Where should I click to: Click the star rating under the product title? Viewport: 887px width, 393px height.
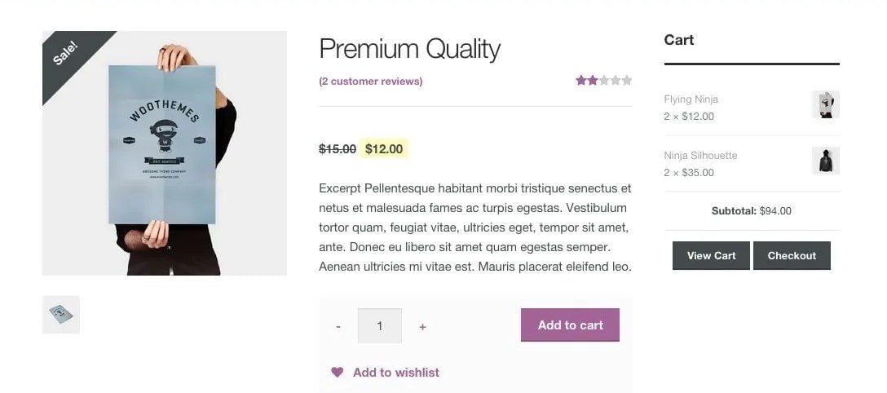(x=603, y=81)
